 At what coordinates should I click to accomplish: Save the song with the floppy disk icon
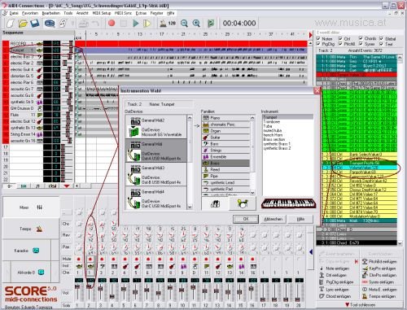click(35, 24)
